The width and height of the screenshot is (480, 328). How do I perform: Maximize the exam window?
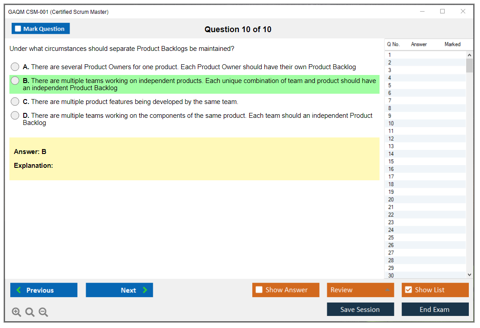(x=442, y=12)
